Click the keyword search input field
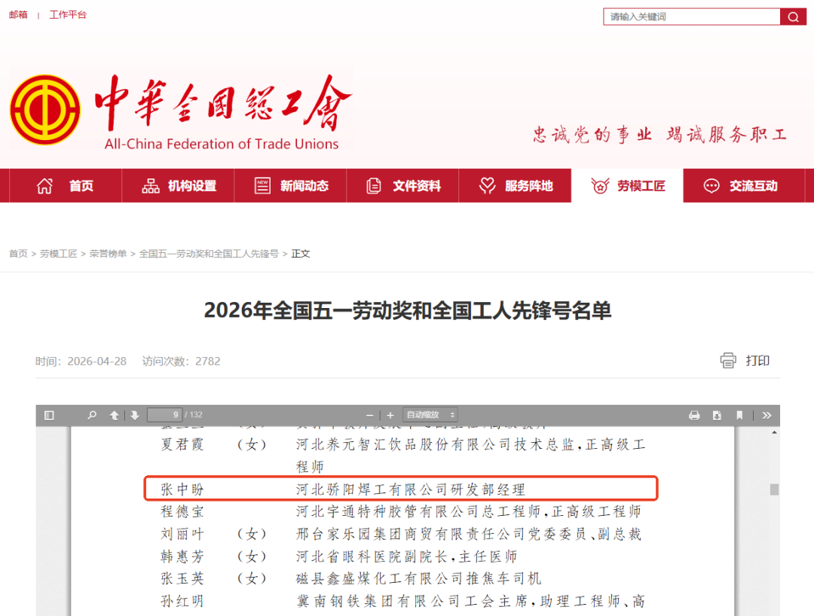The image size is (814, 616). coord(691,17)
